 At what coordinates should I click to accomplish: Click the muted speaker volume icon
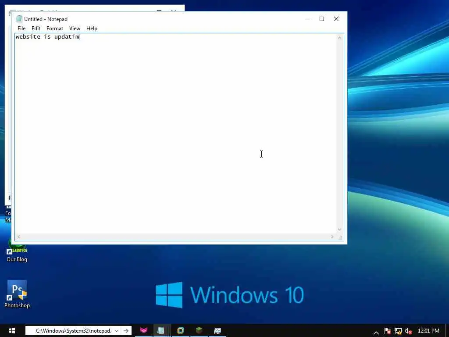(408, 331)
